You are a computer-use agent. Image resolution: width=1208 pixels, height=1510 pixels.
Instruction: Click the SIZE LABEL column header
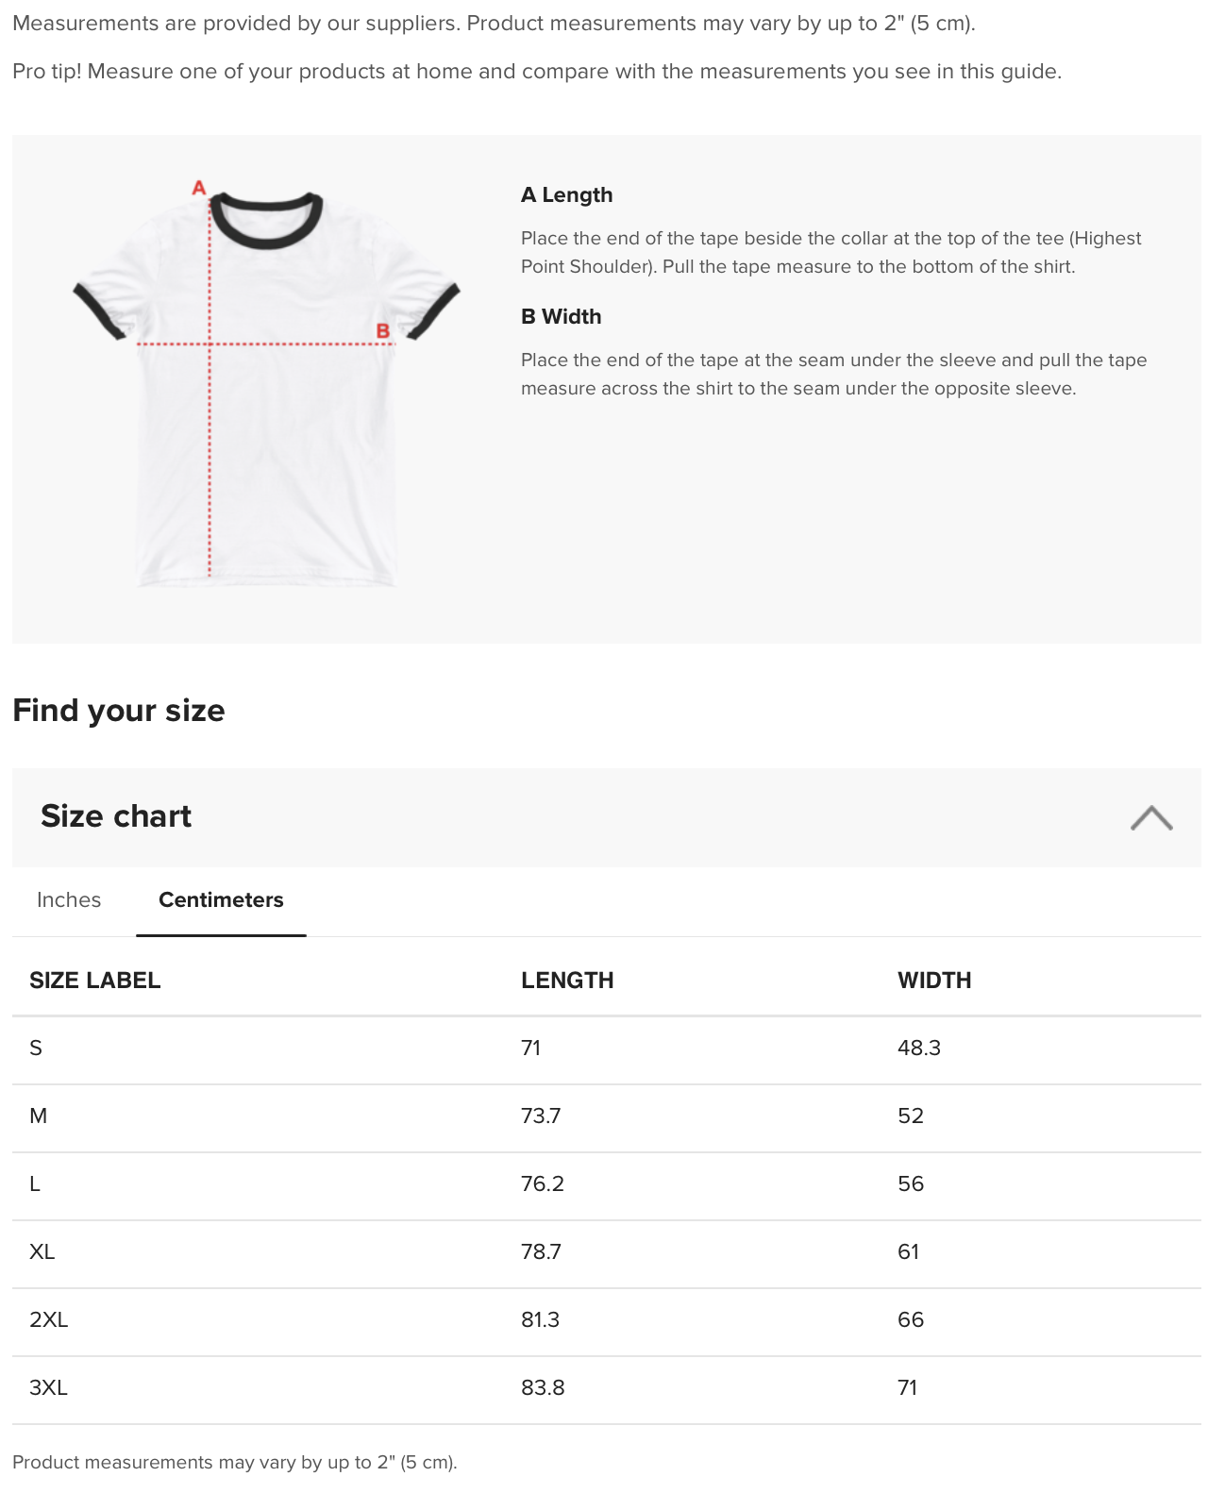point(94,981)
